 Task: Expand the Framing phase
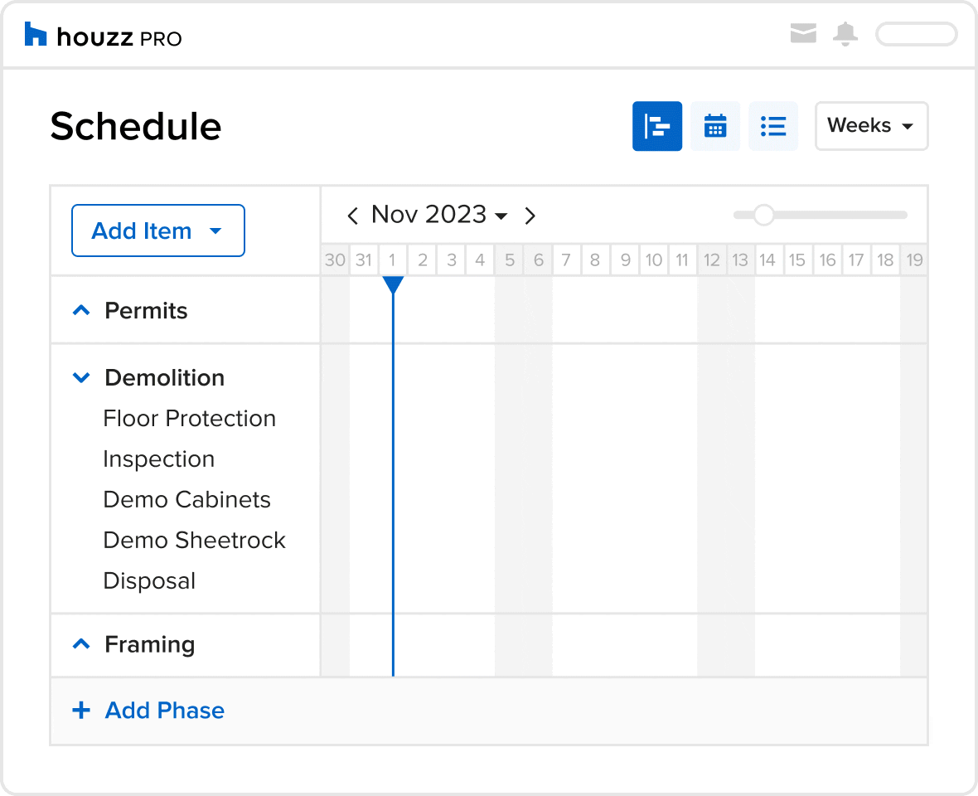coord(81,643)
